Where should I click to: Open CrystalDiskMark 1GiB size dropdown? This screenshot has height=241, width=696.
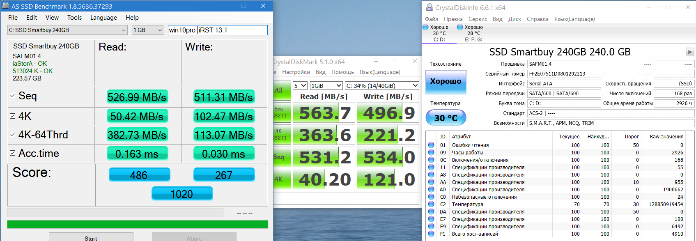(x=326, y=85)
